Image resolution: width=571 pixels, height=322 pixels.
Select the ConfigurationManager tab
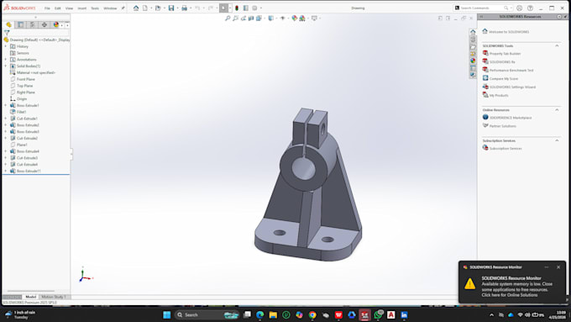click(33, 24)
